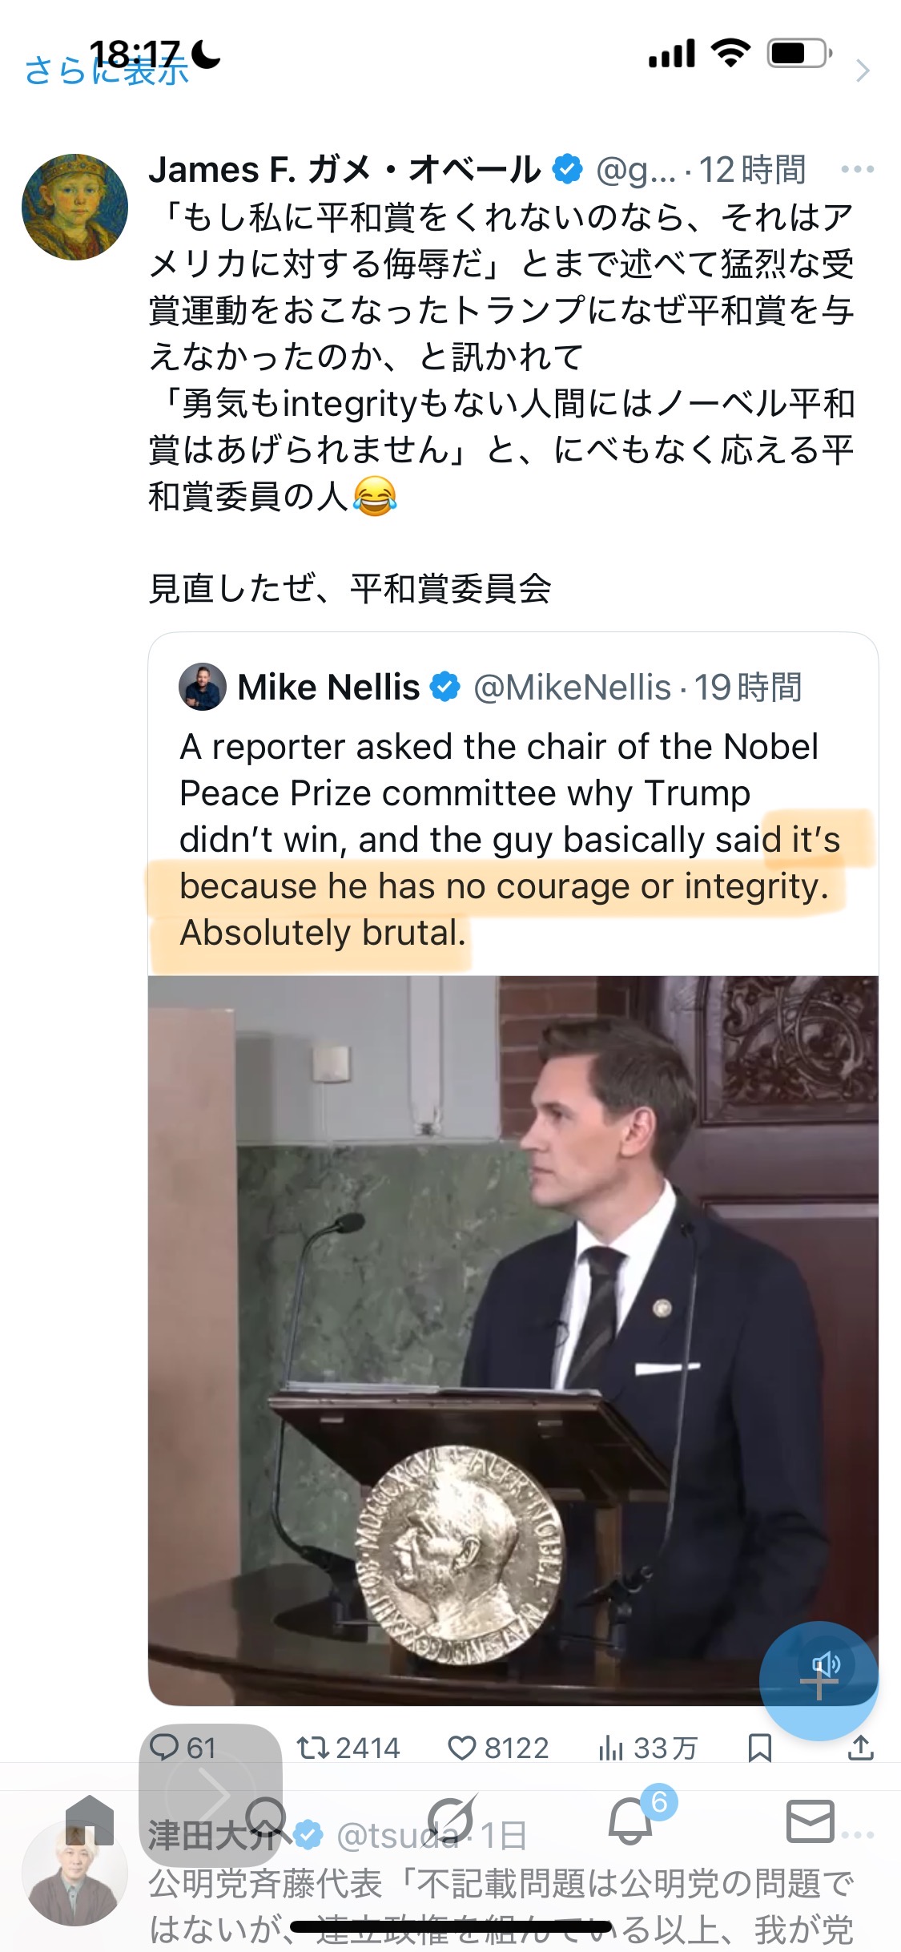
Task: Open the Grok tab icon
Action: (x=451, y=1821)
